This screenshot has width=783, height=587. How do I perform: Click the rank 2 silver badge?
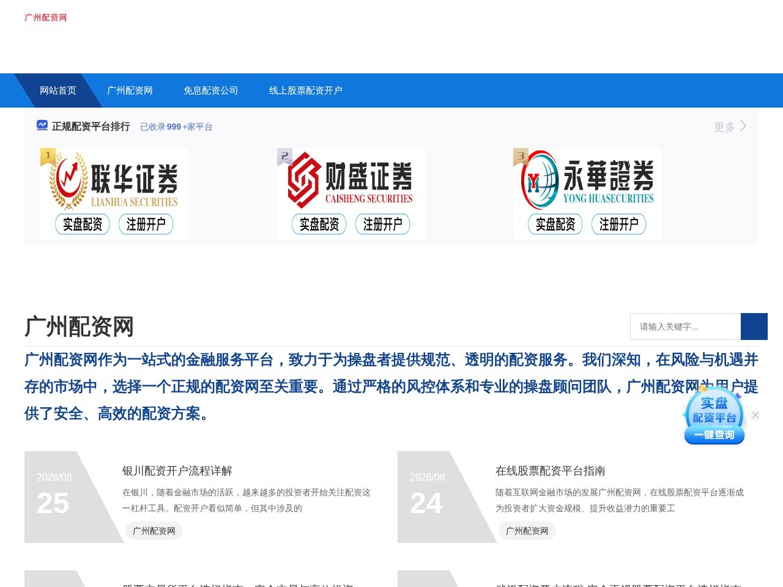[284, 157]
